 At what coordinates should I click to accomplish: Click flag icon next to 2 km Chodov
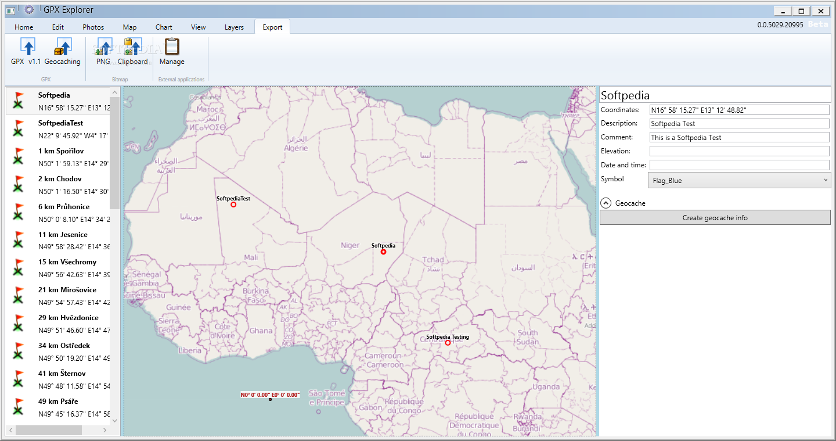click(x=19, y=185)
